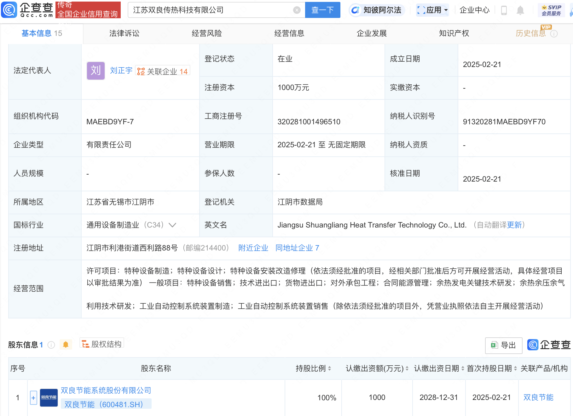
Task: Open stock tag 双良节能（600481.SH）
Action: [x=106, y=404]
